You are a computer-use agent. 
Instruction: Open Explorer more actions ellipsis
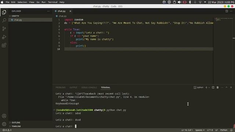point(48,11)
